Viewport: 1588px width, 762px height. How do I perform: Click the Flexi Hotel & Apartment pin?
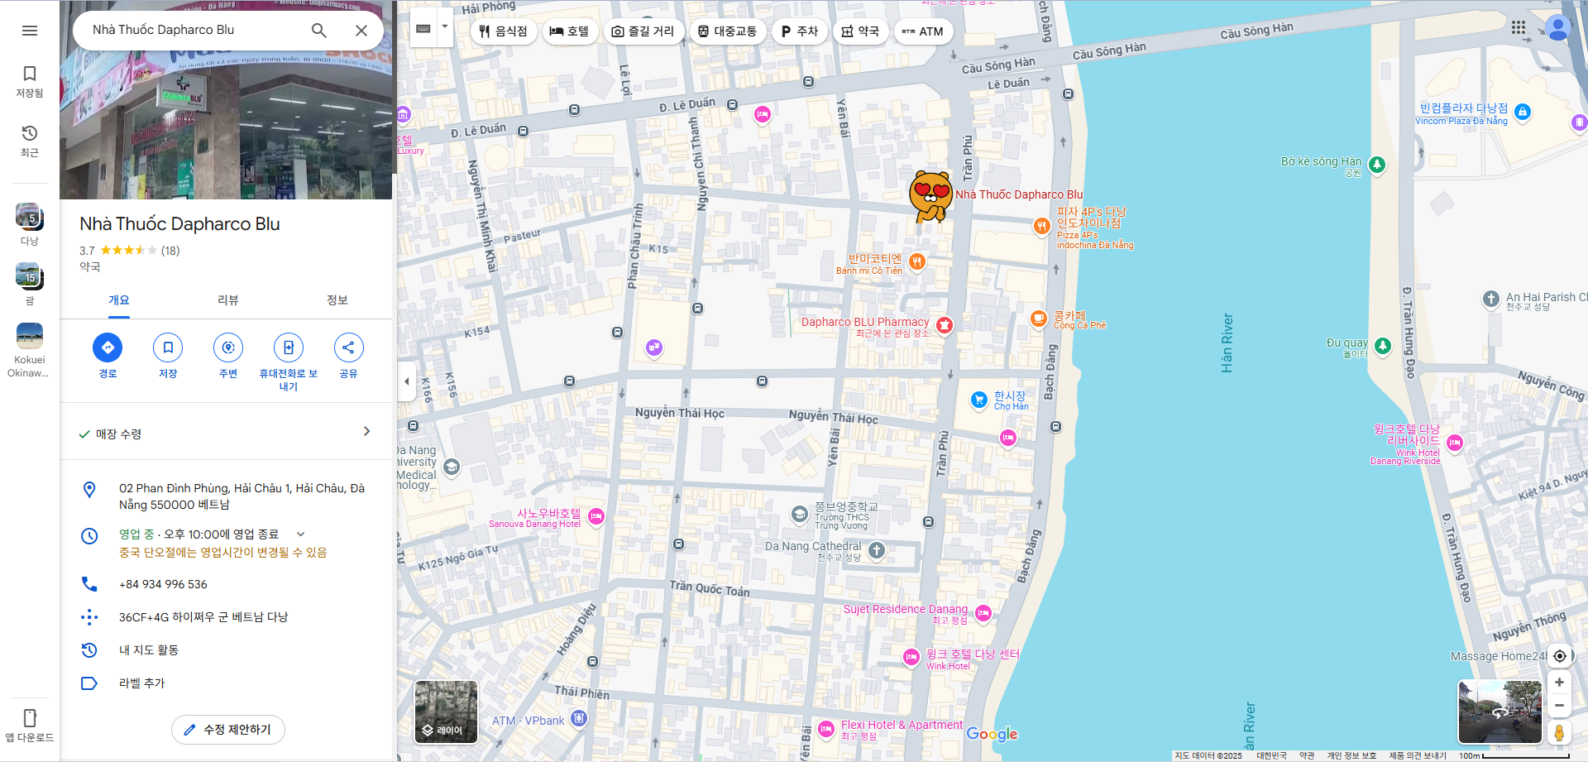tap(825, 729)
